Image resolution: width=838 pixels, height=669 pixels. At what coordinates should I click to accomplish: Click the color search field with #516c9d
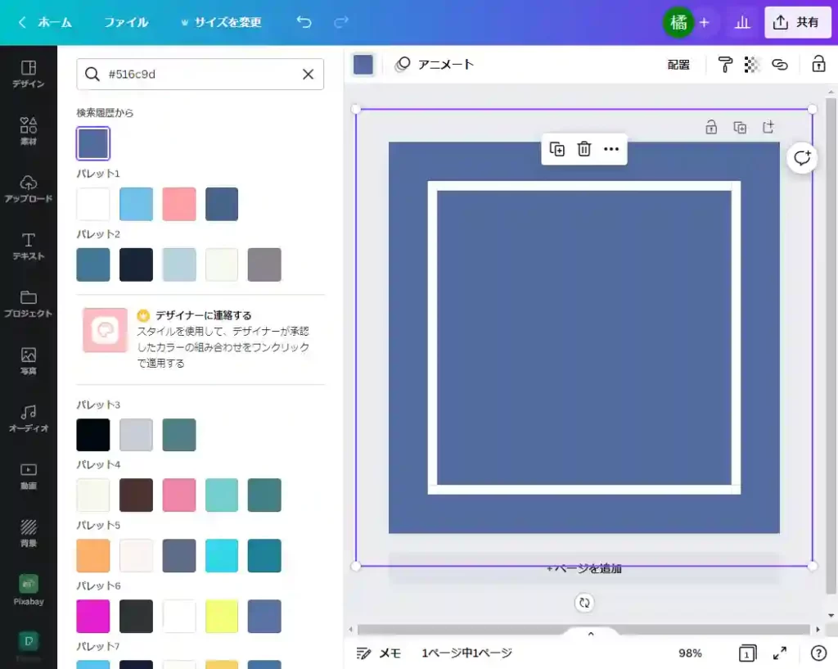(x=200, y=74)
